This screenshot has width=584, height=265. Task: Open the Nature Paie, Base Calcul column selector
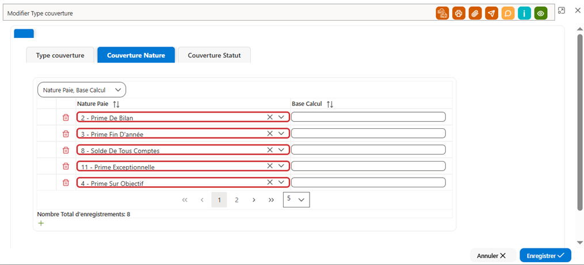pos(82,90)
